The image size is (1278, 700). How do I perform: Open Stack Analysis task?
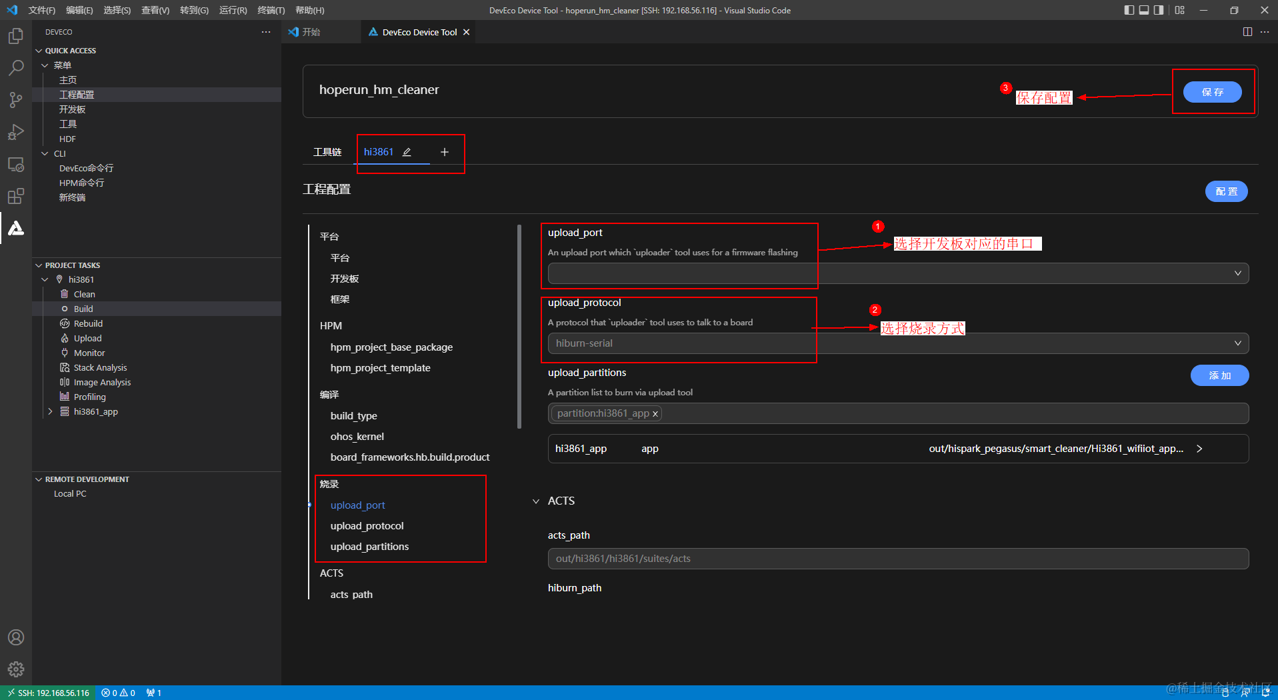(x=100, y=367)
